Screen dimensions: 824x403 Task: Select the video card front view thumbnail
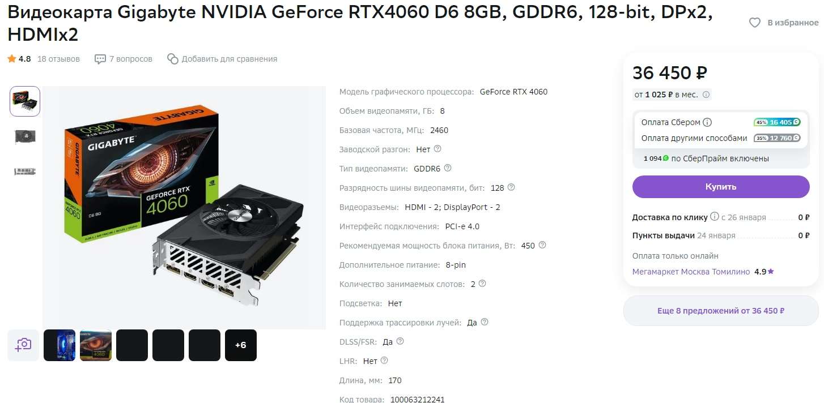pos(25,136)
